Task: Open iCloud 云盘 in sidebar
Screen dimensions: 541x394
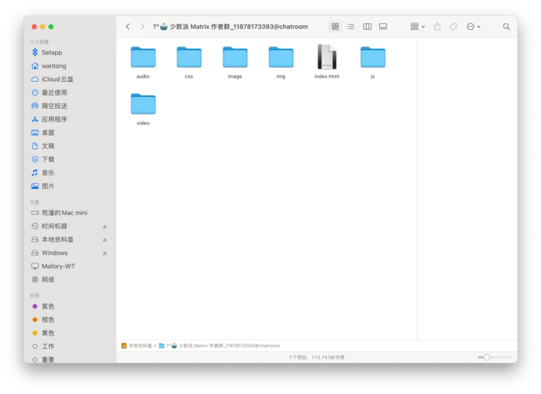Action: click(x=69, y=79)
